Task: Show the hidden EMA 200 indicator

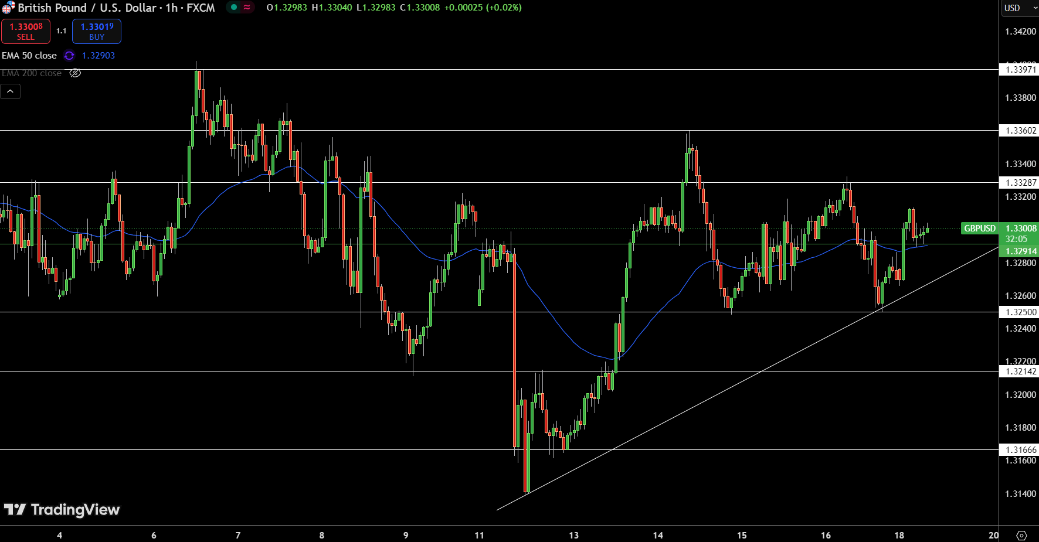Action: point(75,73)
